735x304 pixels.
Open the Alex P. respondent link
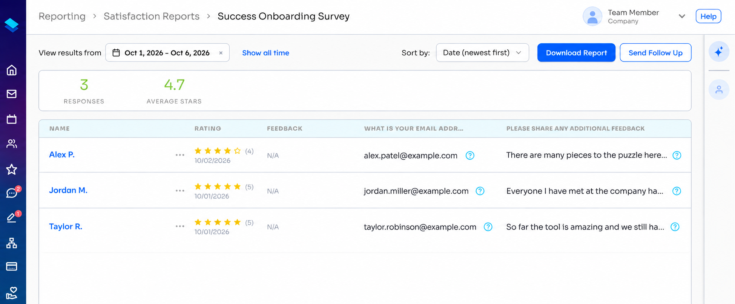click(x=62, y=154)
